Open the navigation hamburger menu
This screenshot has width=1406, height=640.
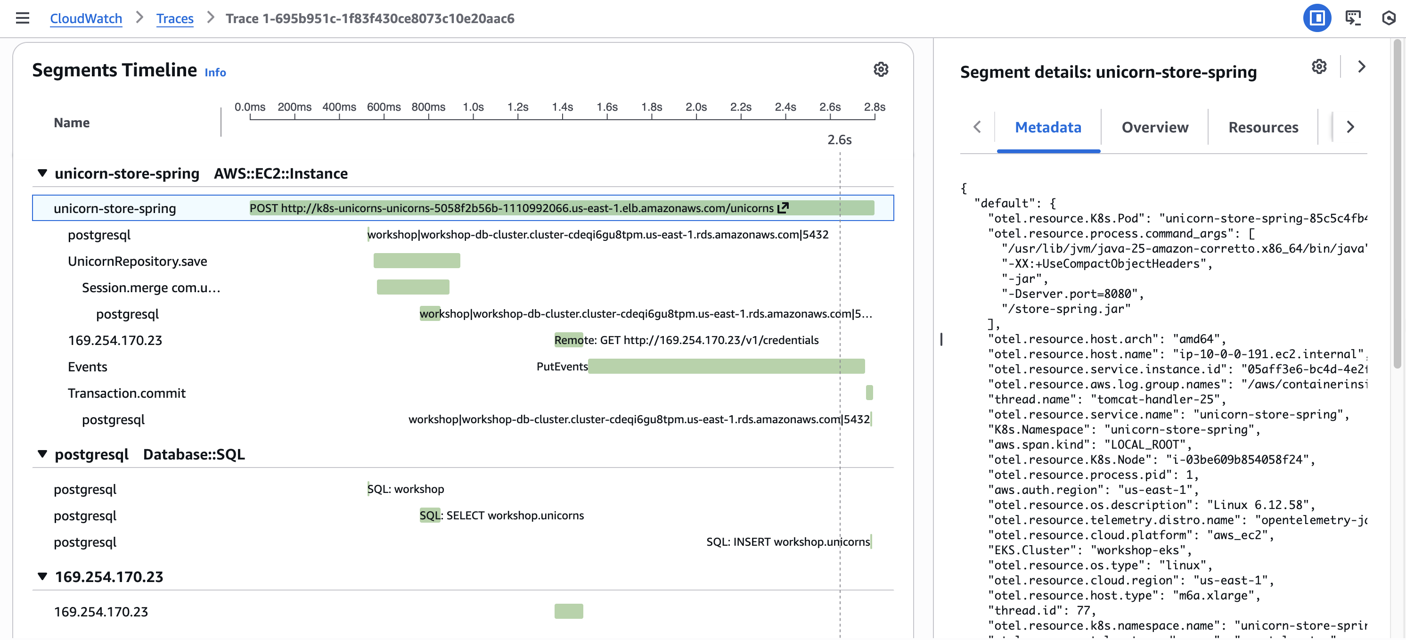tap(23, 18)
